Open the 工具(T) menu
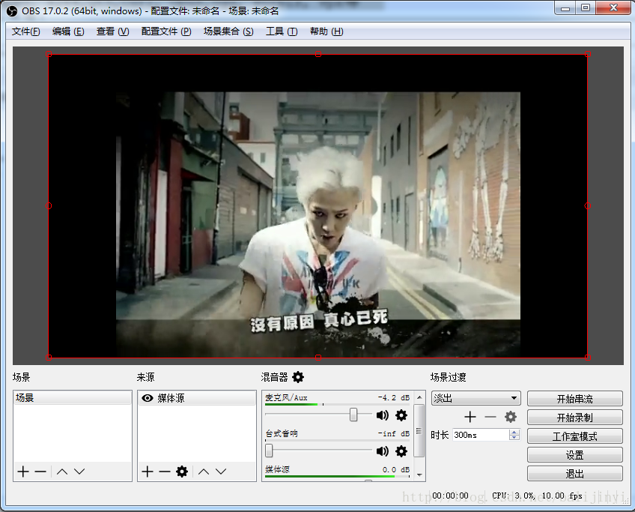 coord(282,31)
